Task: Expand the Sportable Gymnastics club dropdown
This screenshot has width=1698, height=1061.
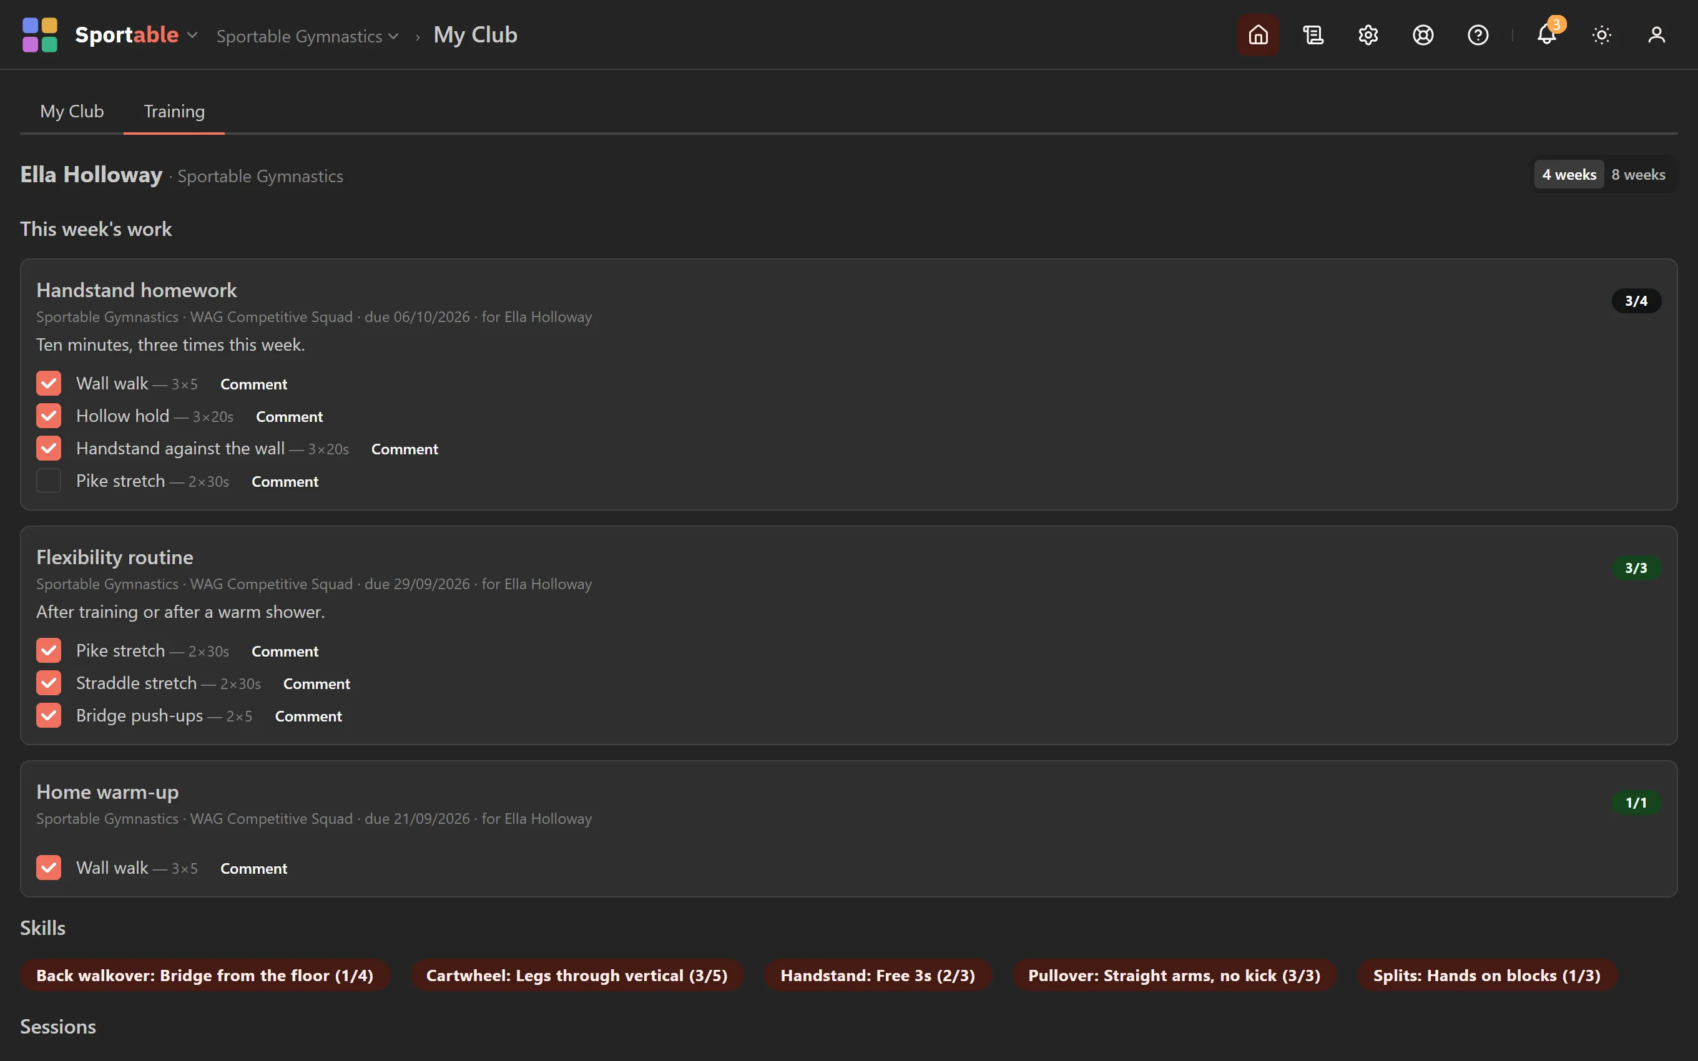Action: coord(307,36)
